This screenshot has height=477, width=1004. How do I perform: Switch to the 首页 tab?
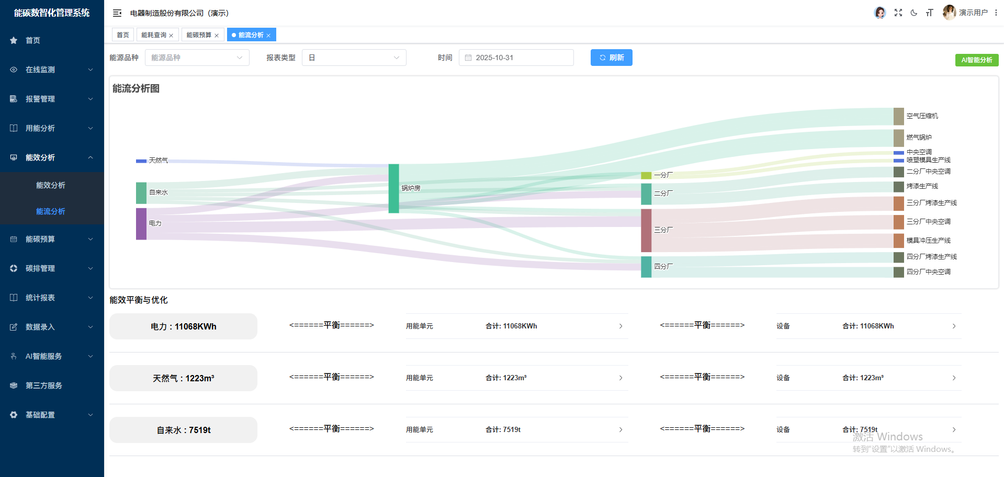[x=123, y=35]
